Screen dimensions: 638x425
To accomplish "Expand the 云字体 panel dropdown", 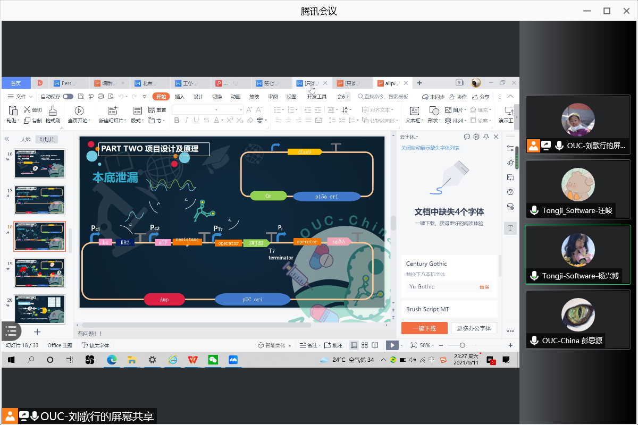I will pos(411,137).
